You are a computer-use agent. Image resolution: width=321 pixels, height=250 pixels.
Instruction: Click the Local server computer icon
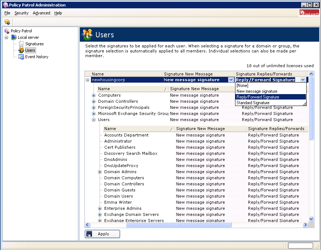coord(14,37)
